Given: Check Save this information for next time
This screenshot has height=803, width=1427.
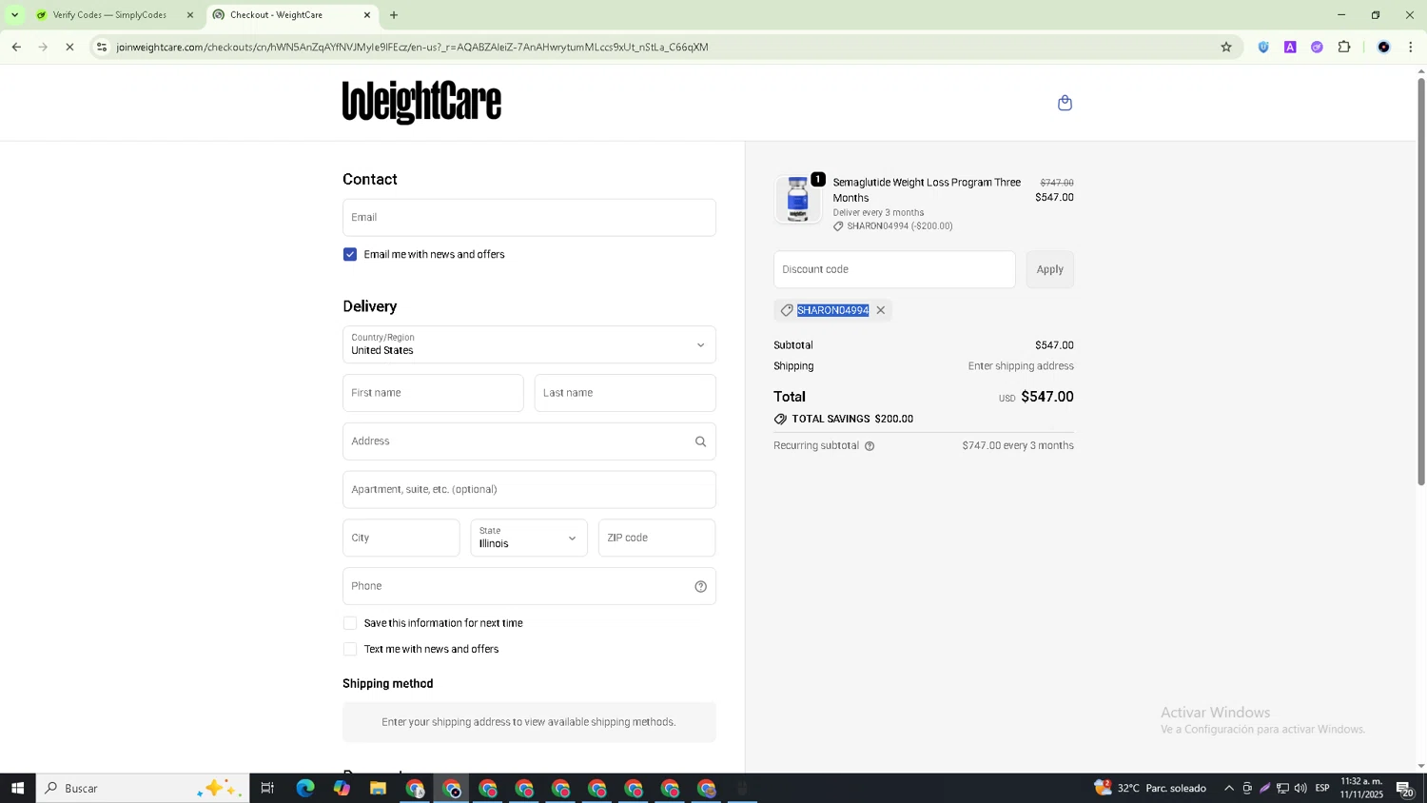Looking at the screenshot, I should point(350,623).
